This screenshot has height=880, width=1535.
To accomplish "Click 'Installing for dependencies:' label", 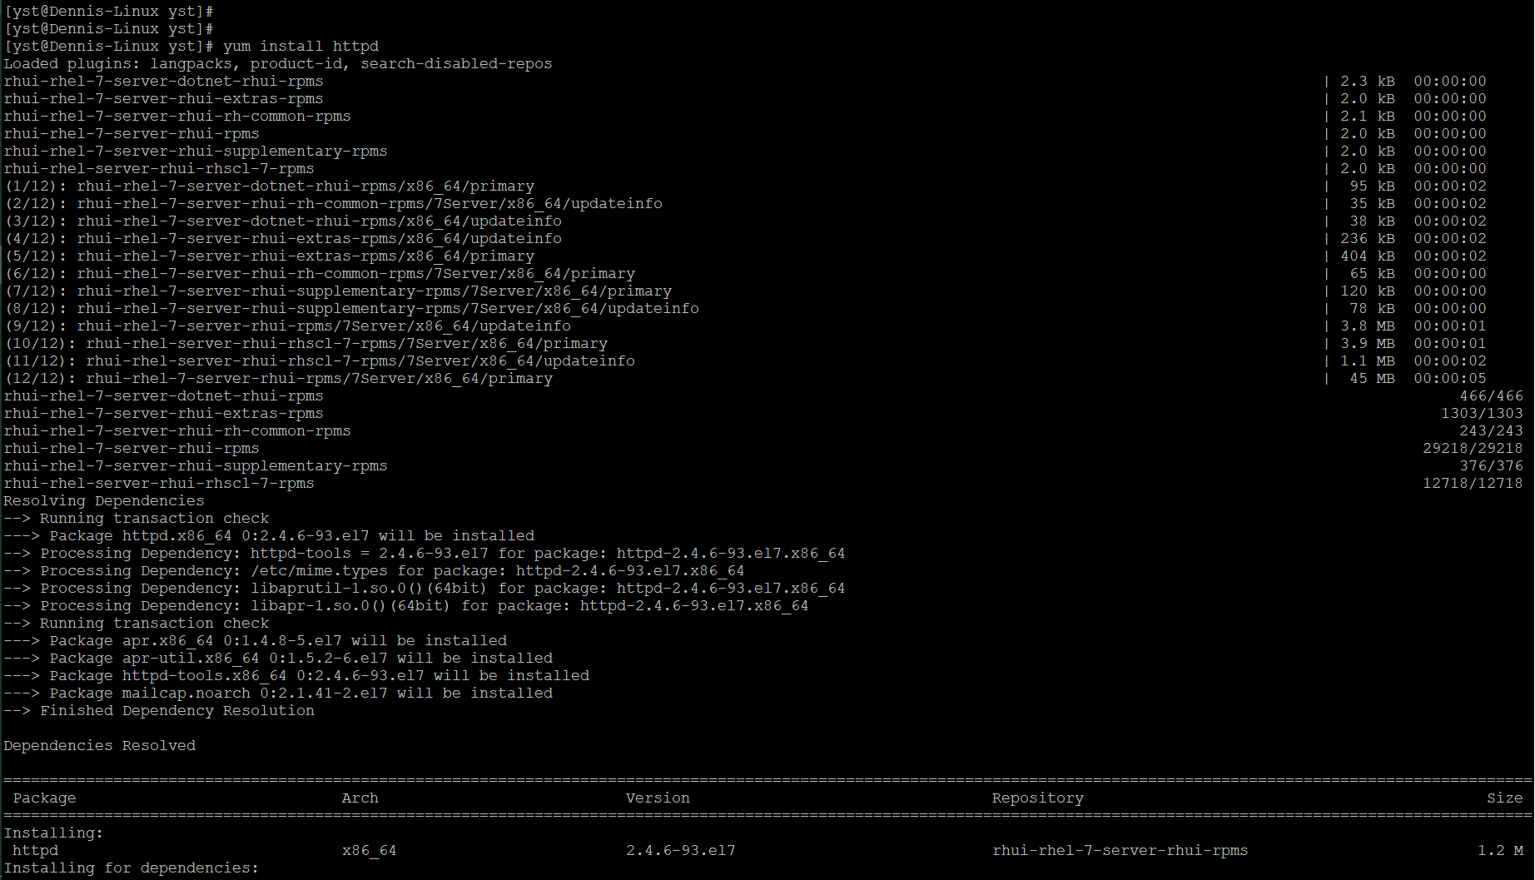I will tap(132, 868).
